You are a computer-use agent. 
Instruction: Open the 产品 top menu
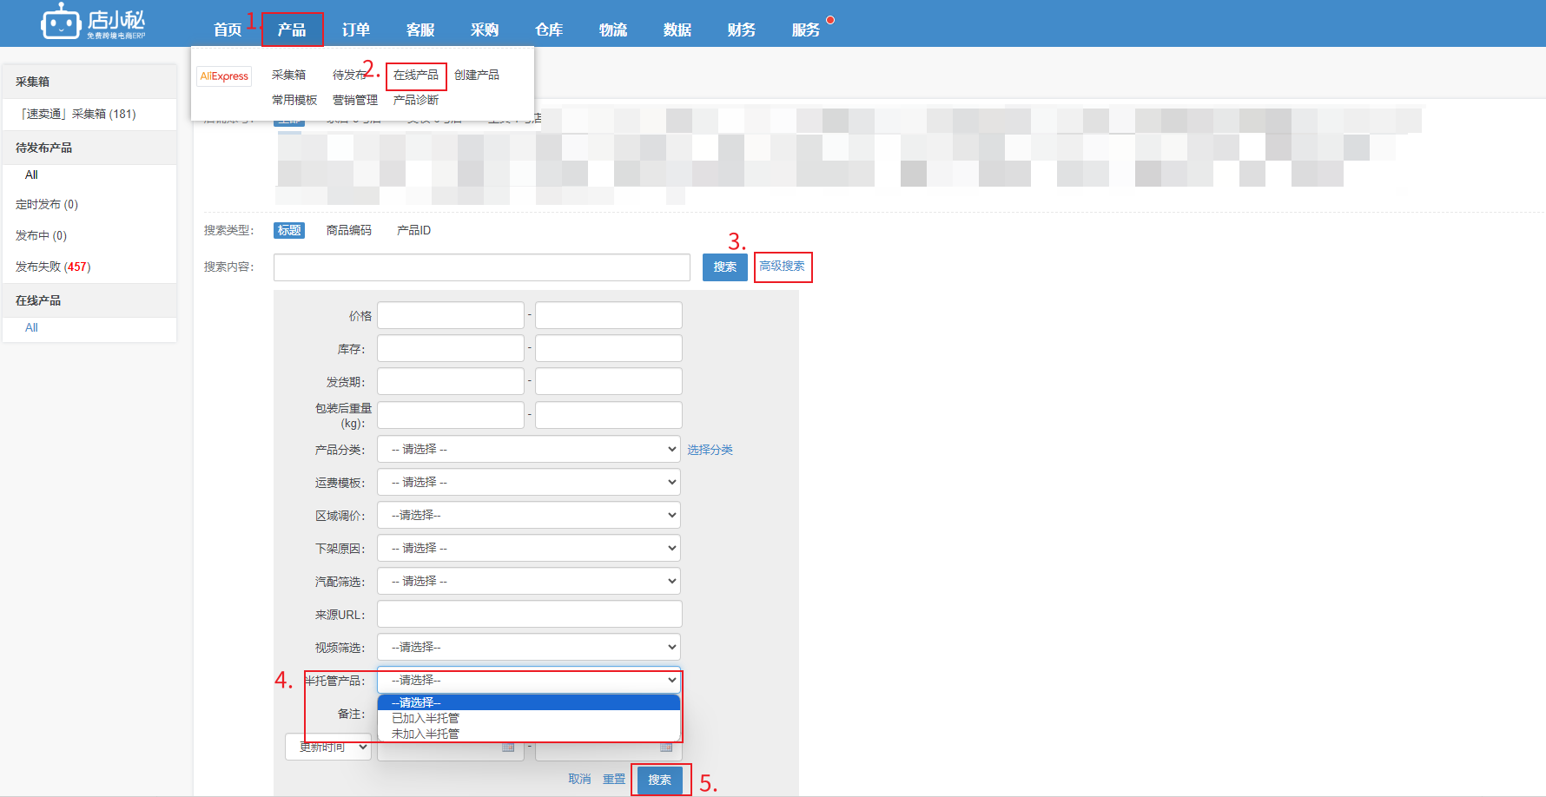pyautogui.click(x=292, y=30)
